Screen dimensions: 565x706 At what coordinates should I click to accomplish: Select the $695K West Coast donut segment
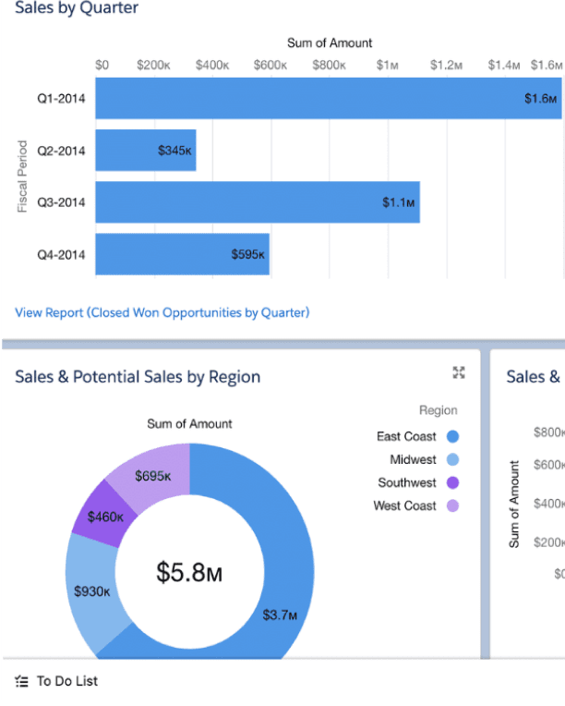point(155,475)
